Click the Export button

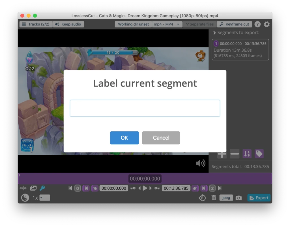[259, 198]
